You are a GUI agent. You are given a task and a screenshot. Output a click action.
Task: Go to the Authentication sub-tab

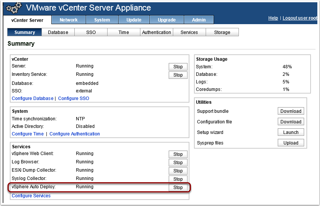point(157,32)
